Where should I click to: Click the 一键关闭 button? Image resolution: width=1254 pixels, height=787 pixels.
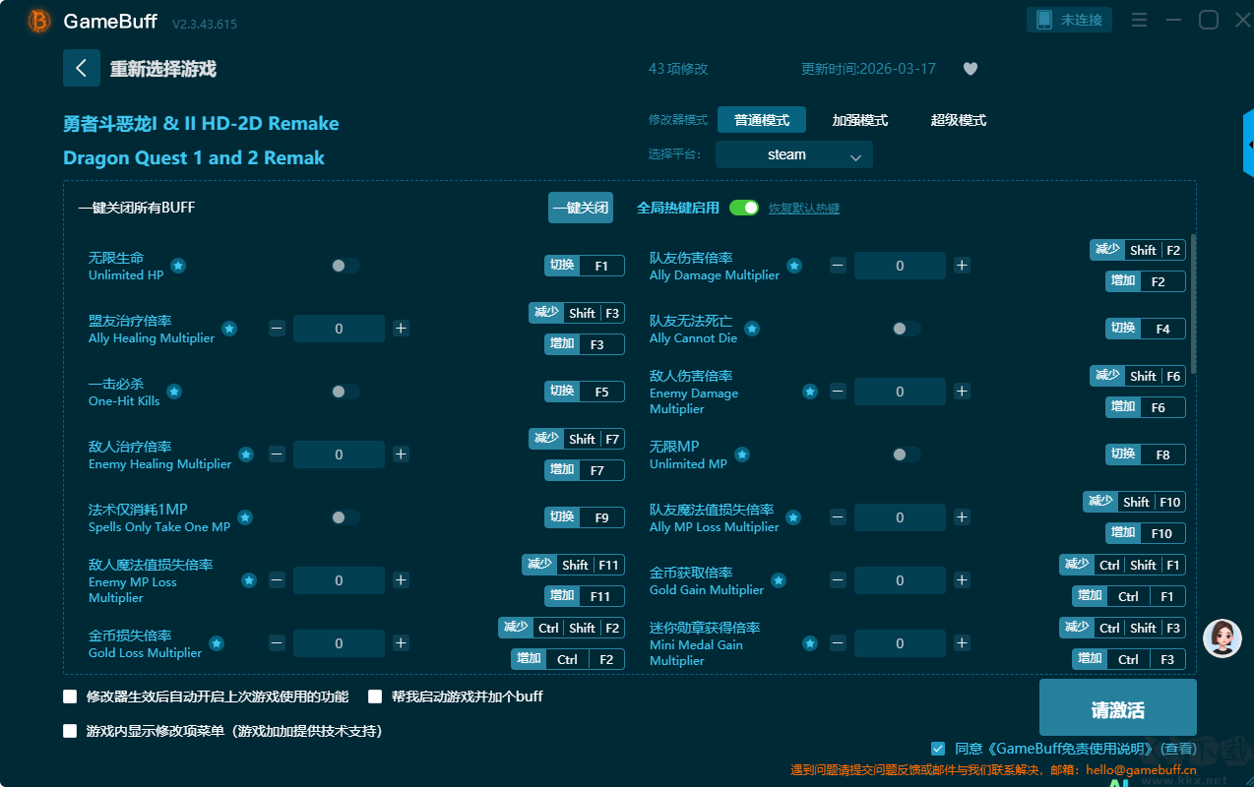pyautogui.click(x=581, y=208)
